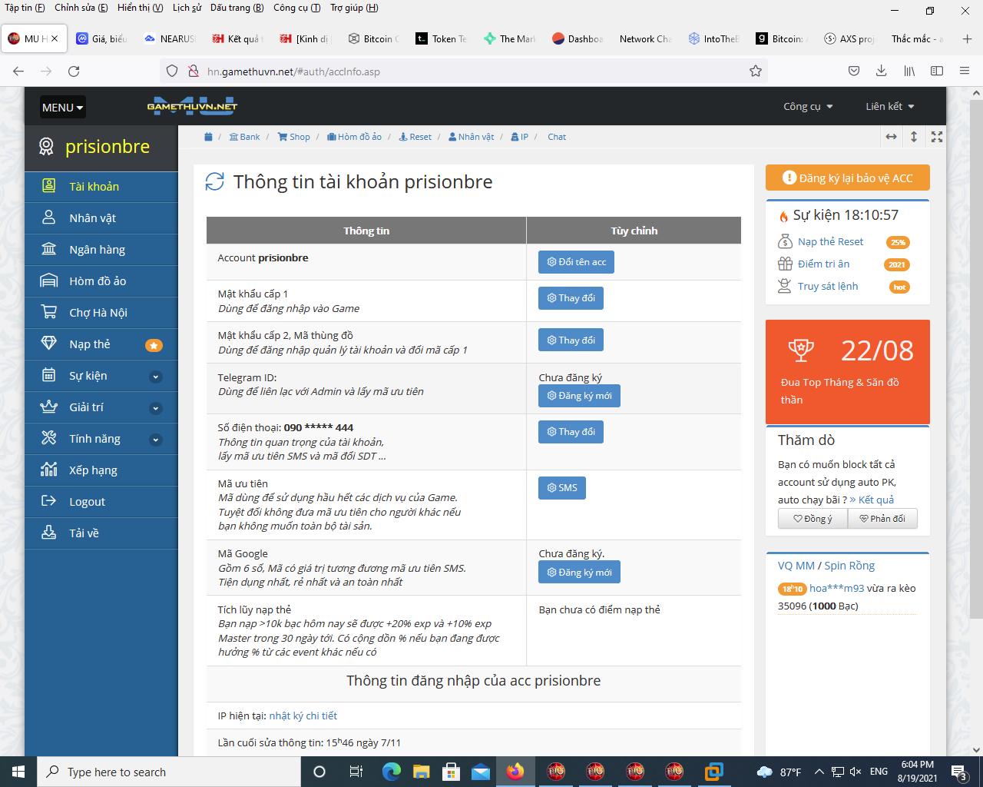The image size is (983, 787).
Task: Click the Đổi tên acc button
Action: (x=576, y=262)
